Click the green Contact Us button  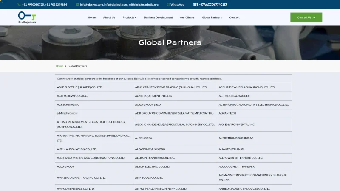pyautogui.click(x=306, y=17)
